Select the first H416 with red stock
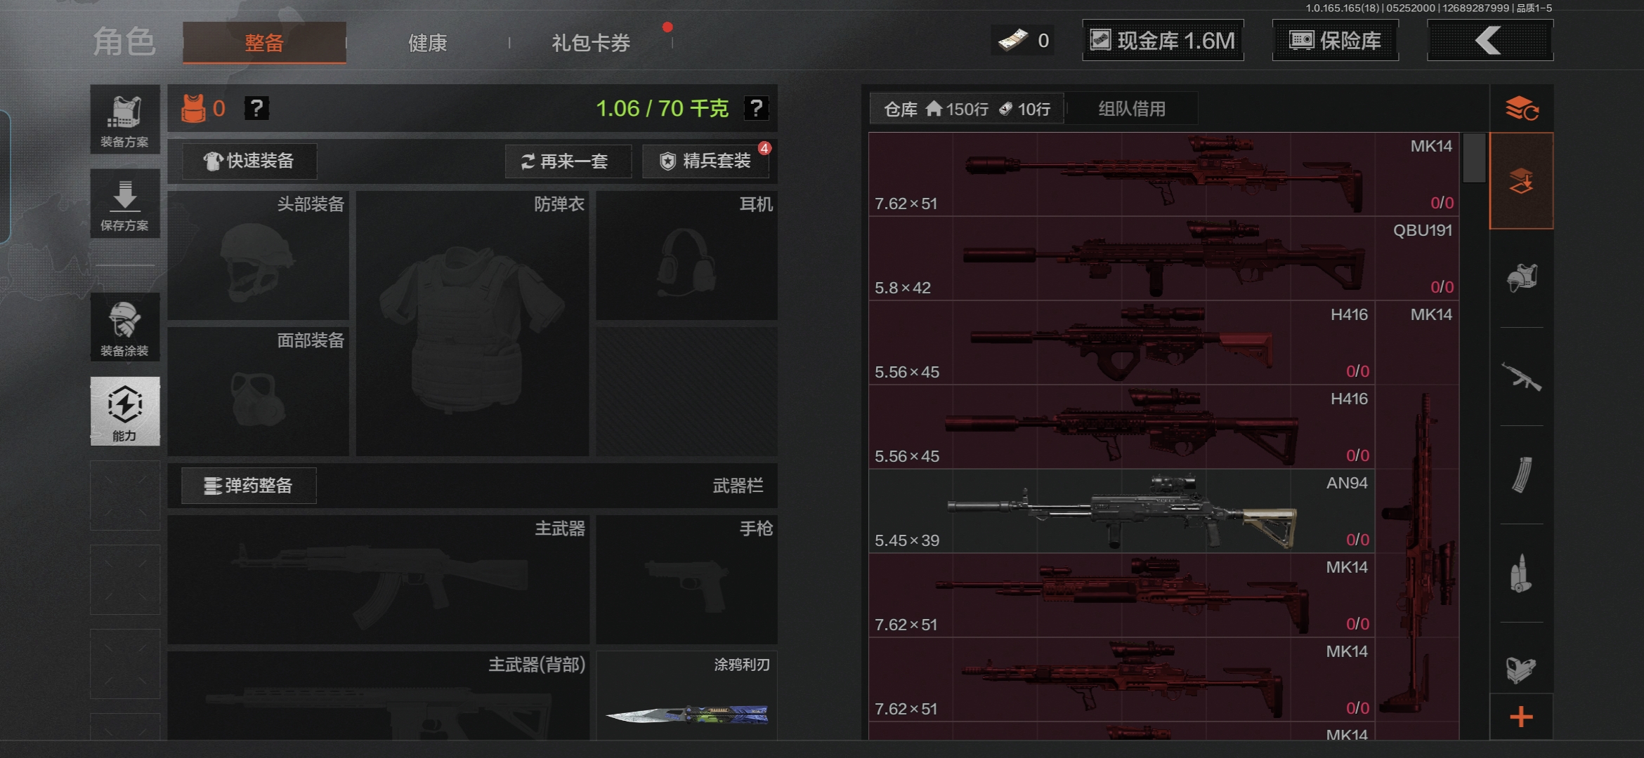The height and width of the screenshot is (758, 1644). 1121,343
